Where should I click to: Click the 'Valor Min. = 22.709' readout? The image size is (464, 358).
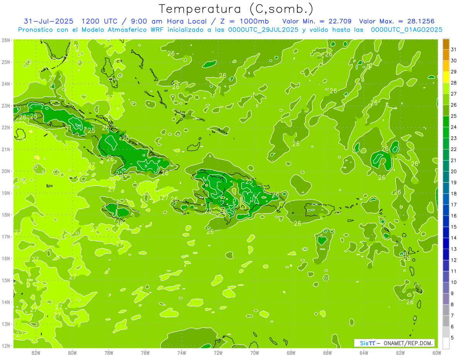[x=317, y=21]
